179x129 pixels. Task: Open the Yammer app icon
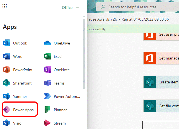tap(7, 96)
